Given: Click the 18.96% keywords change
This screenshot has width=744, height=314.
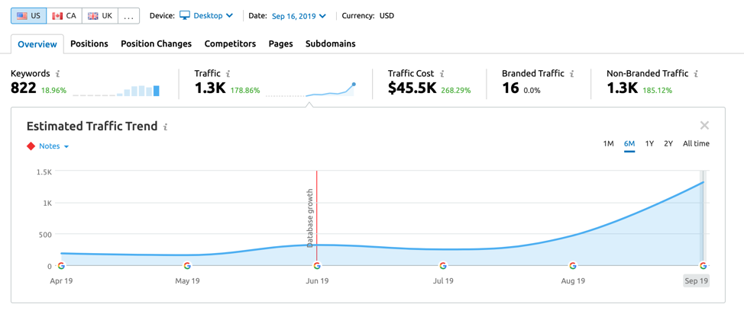Looking at the screenshot, I should (53, 90).
